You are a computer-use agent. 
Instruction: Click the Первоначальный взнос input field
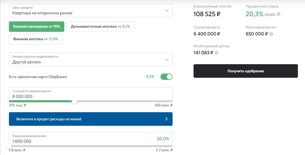pos(91,139)
